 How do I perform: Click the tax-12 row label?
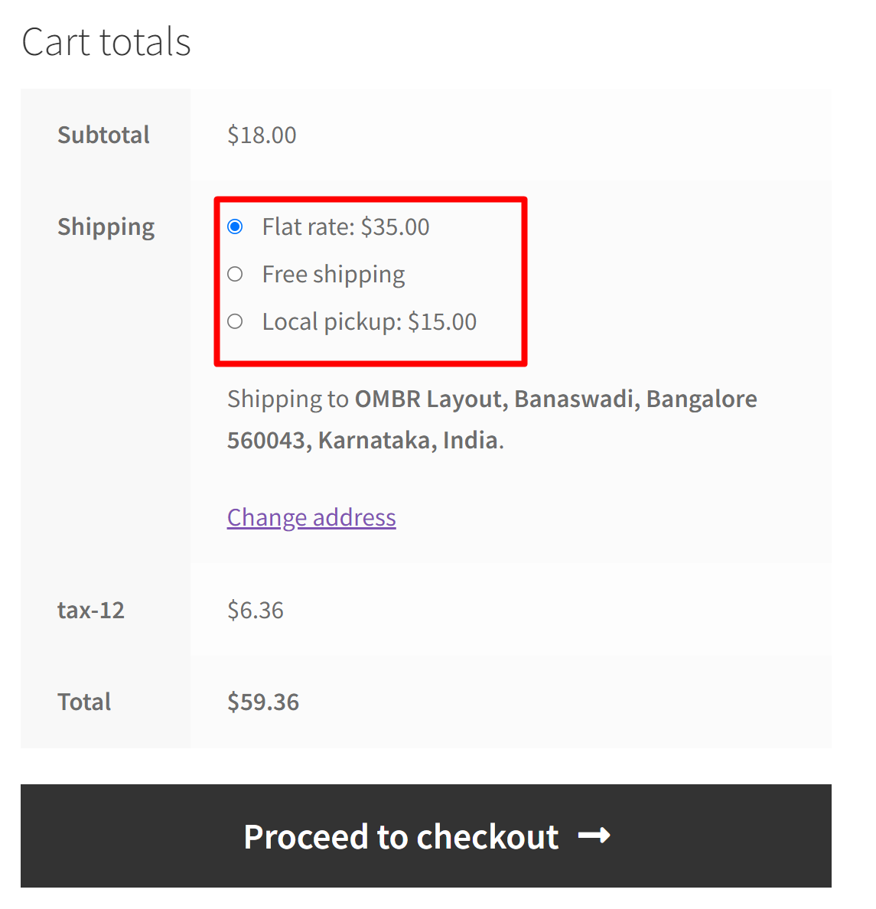coord(90,611)
